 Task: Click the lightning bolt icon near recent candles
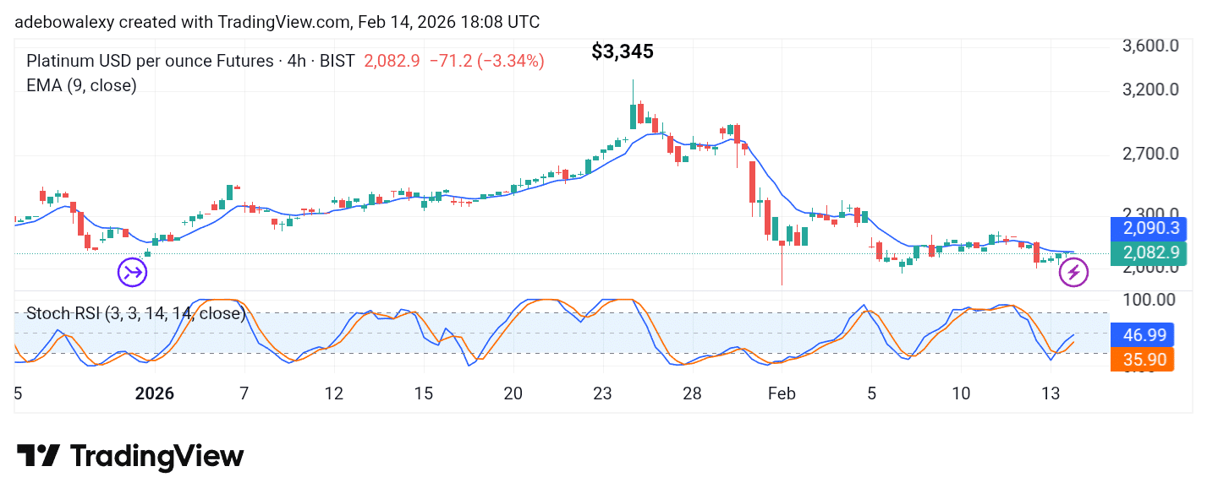pos(1073,272)
